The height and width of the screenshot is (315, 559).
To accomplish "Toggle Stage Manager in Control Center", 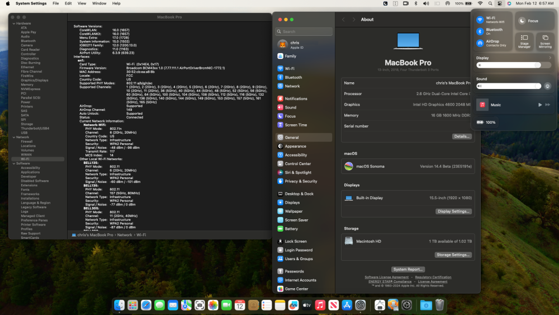I will point(524,41).
